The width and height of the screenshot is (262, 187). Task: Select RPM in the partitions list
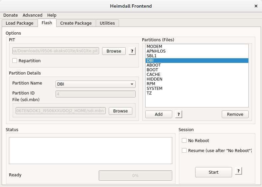[x=197, y=84]
